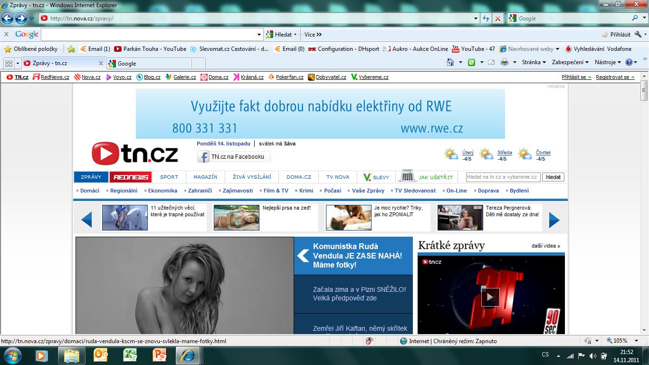Screen dimensions: 649x365
Task: Click the 'Přihlásit se »' link
Action: 576,77
